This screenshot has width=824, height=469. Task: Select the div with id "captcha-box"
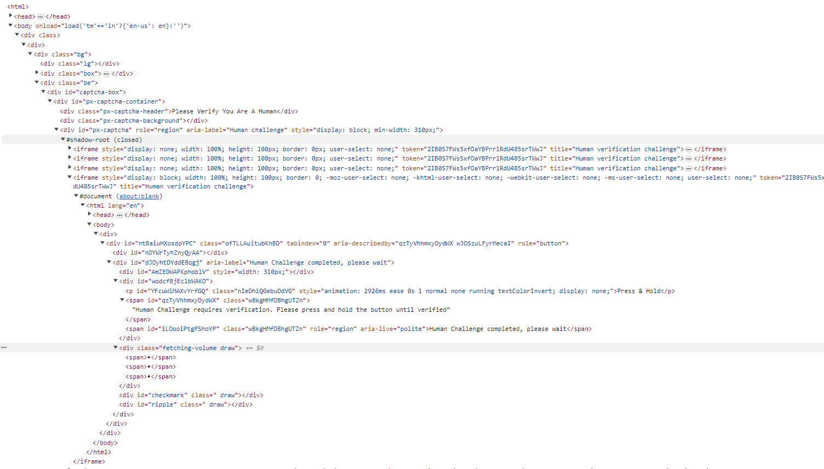point(85,91)
